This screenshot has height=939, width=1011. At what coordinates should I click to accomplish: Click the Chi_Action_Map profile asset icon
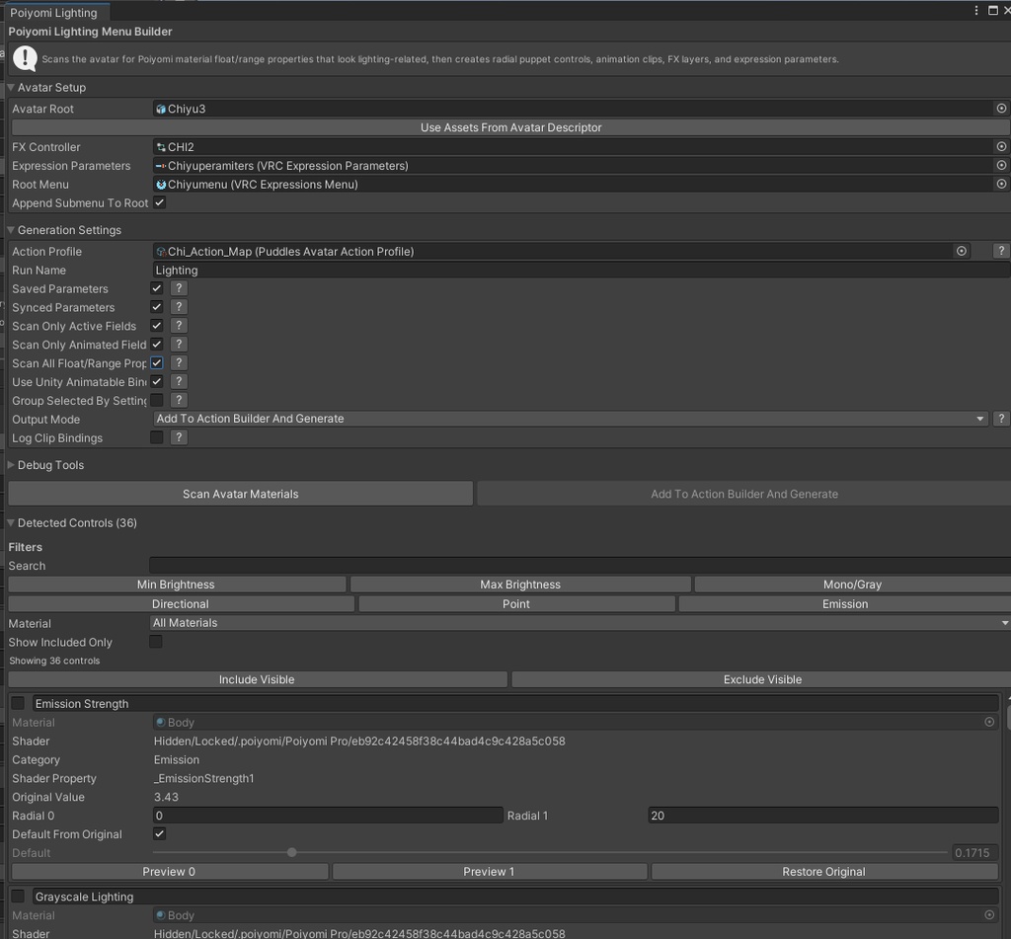pyautogui.click(x=161, y=252)
